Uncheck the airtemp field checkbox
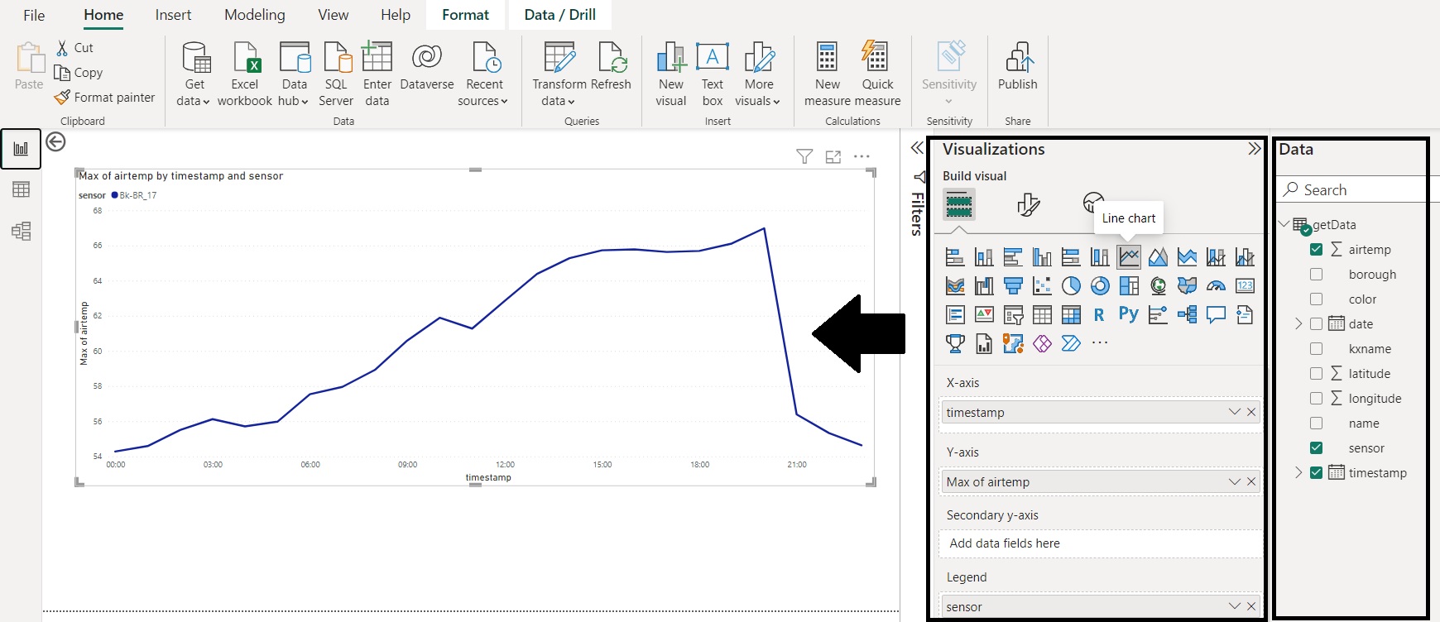 (x=1316, y=250)
